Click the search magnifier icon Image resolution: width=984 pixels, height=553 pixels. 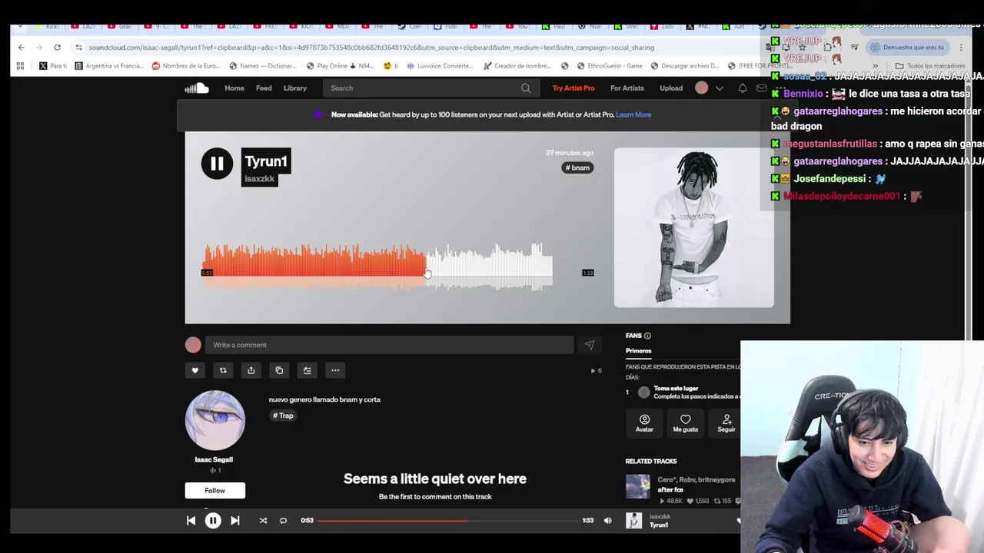(526, 88)
